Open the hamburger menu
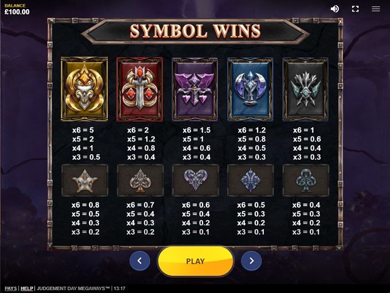Viewport: 390px width, 293px height. (x=376, y=9)
